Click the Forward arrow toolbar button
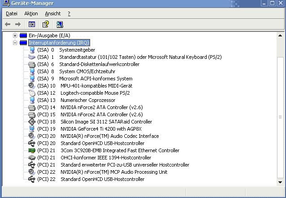Viewport: 286px width, 198px height. [x=18, y=24]
